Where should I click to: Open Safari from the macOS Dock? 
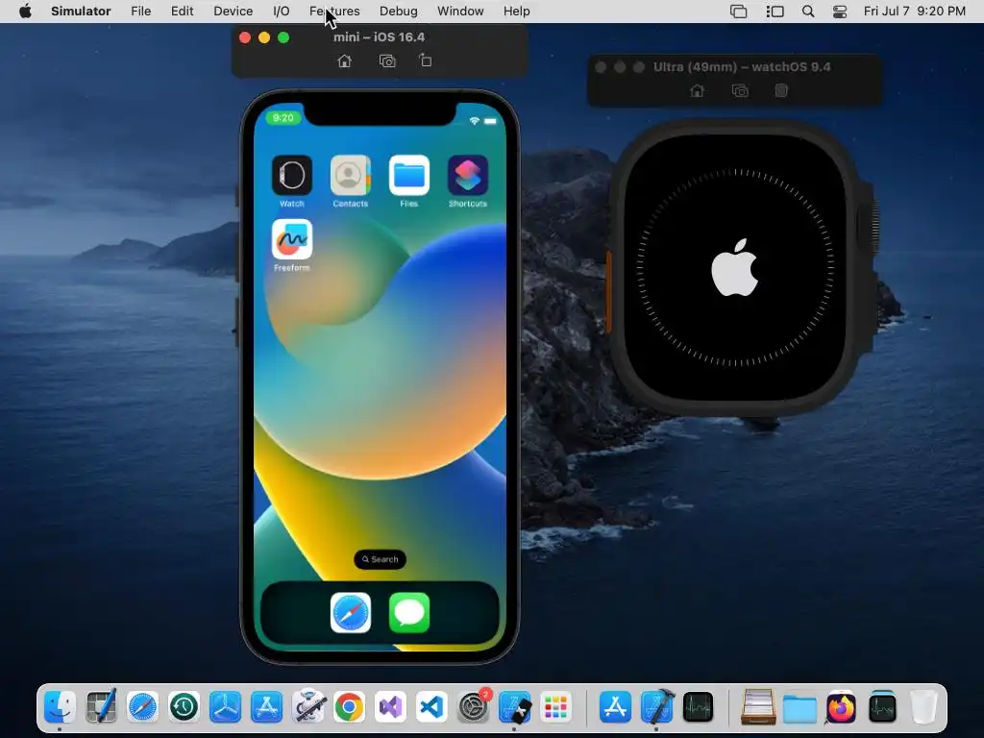142,707
